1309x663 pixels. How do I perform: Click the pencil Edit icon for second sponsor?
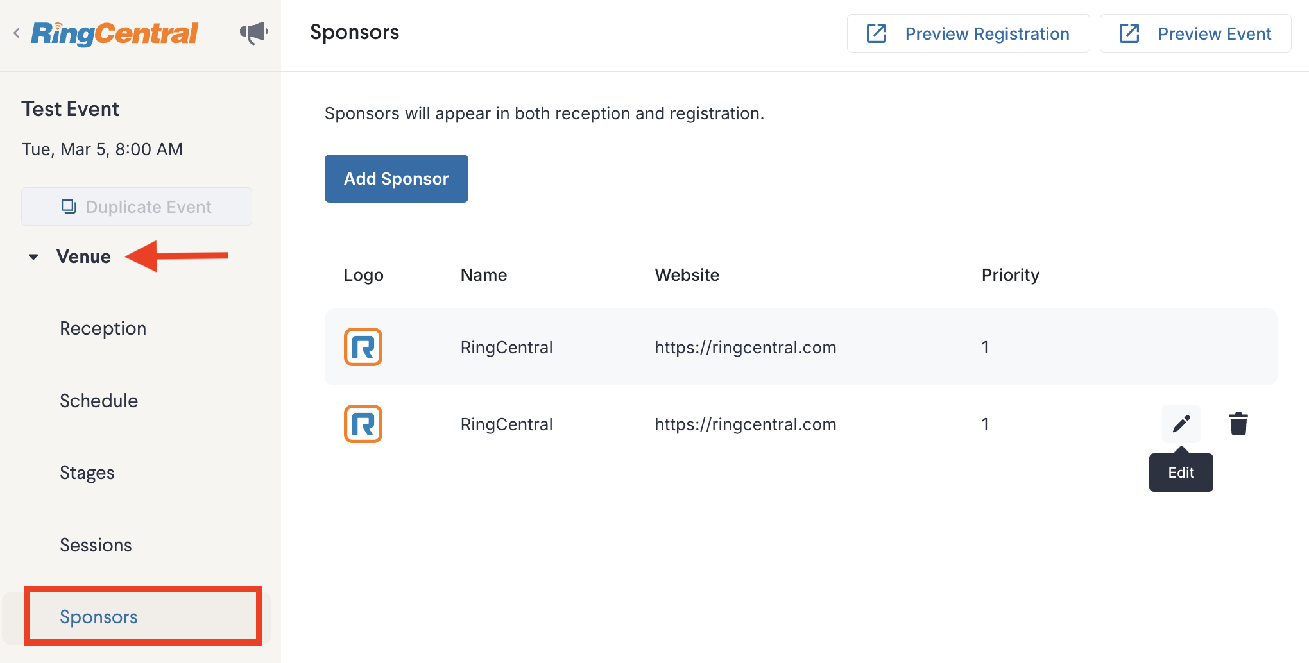(x=1181, y=424)
